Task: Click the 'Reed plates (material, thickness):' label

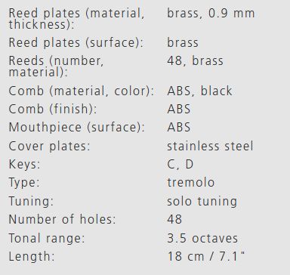Action: coord(76,19)
